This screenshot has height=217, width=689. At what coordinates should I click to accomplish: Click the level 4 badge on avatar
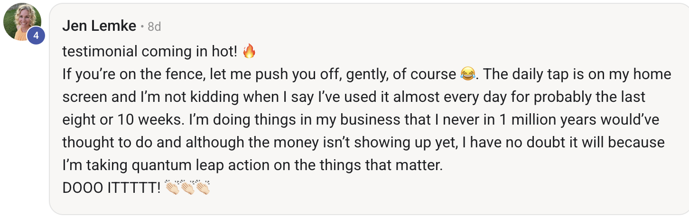(36, 36)
